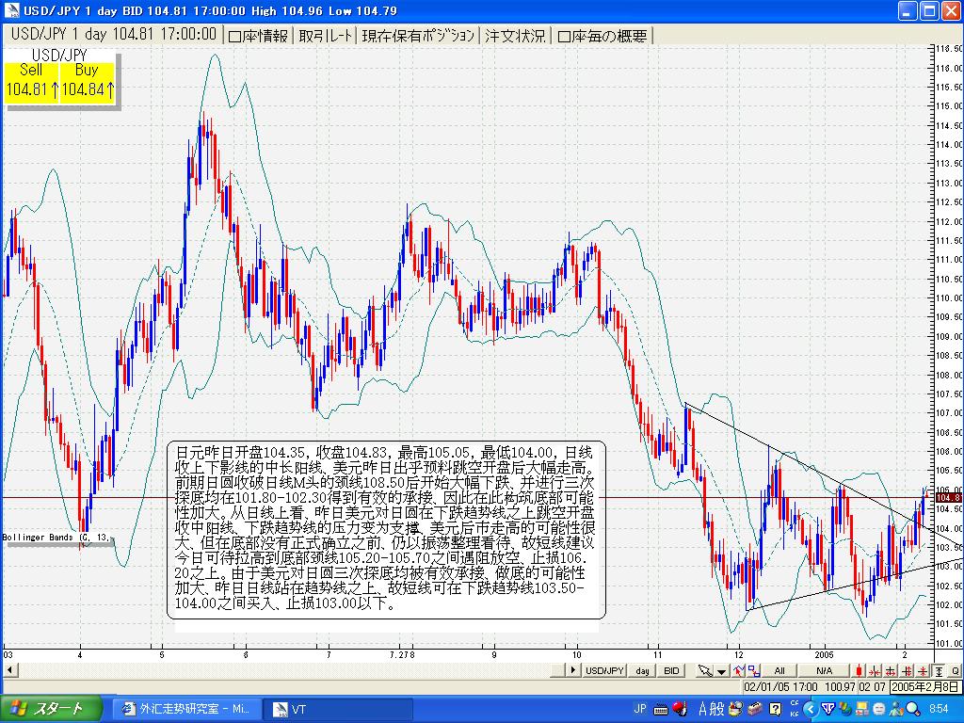Switch to the 注文状況 tab
This screenshot has width=964, height=723.
[x=515, y=36]
